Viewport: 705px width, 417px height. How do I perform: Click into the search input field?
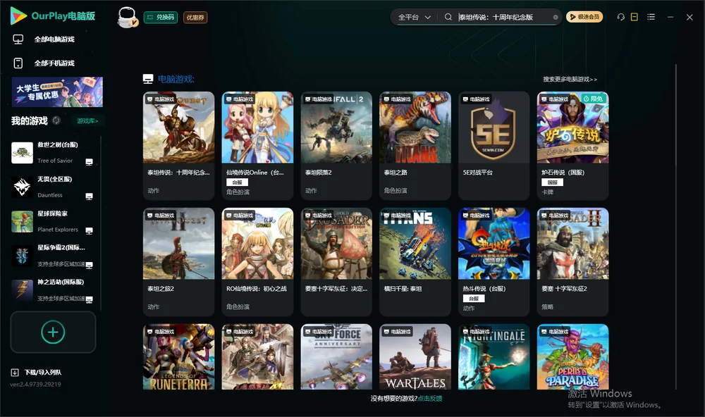[503, 17]
